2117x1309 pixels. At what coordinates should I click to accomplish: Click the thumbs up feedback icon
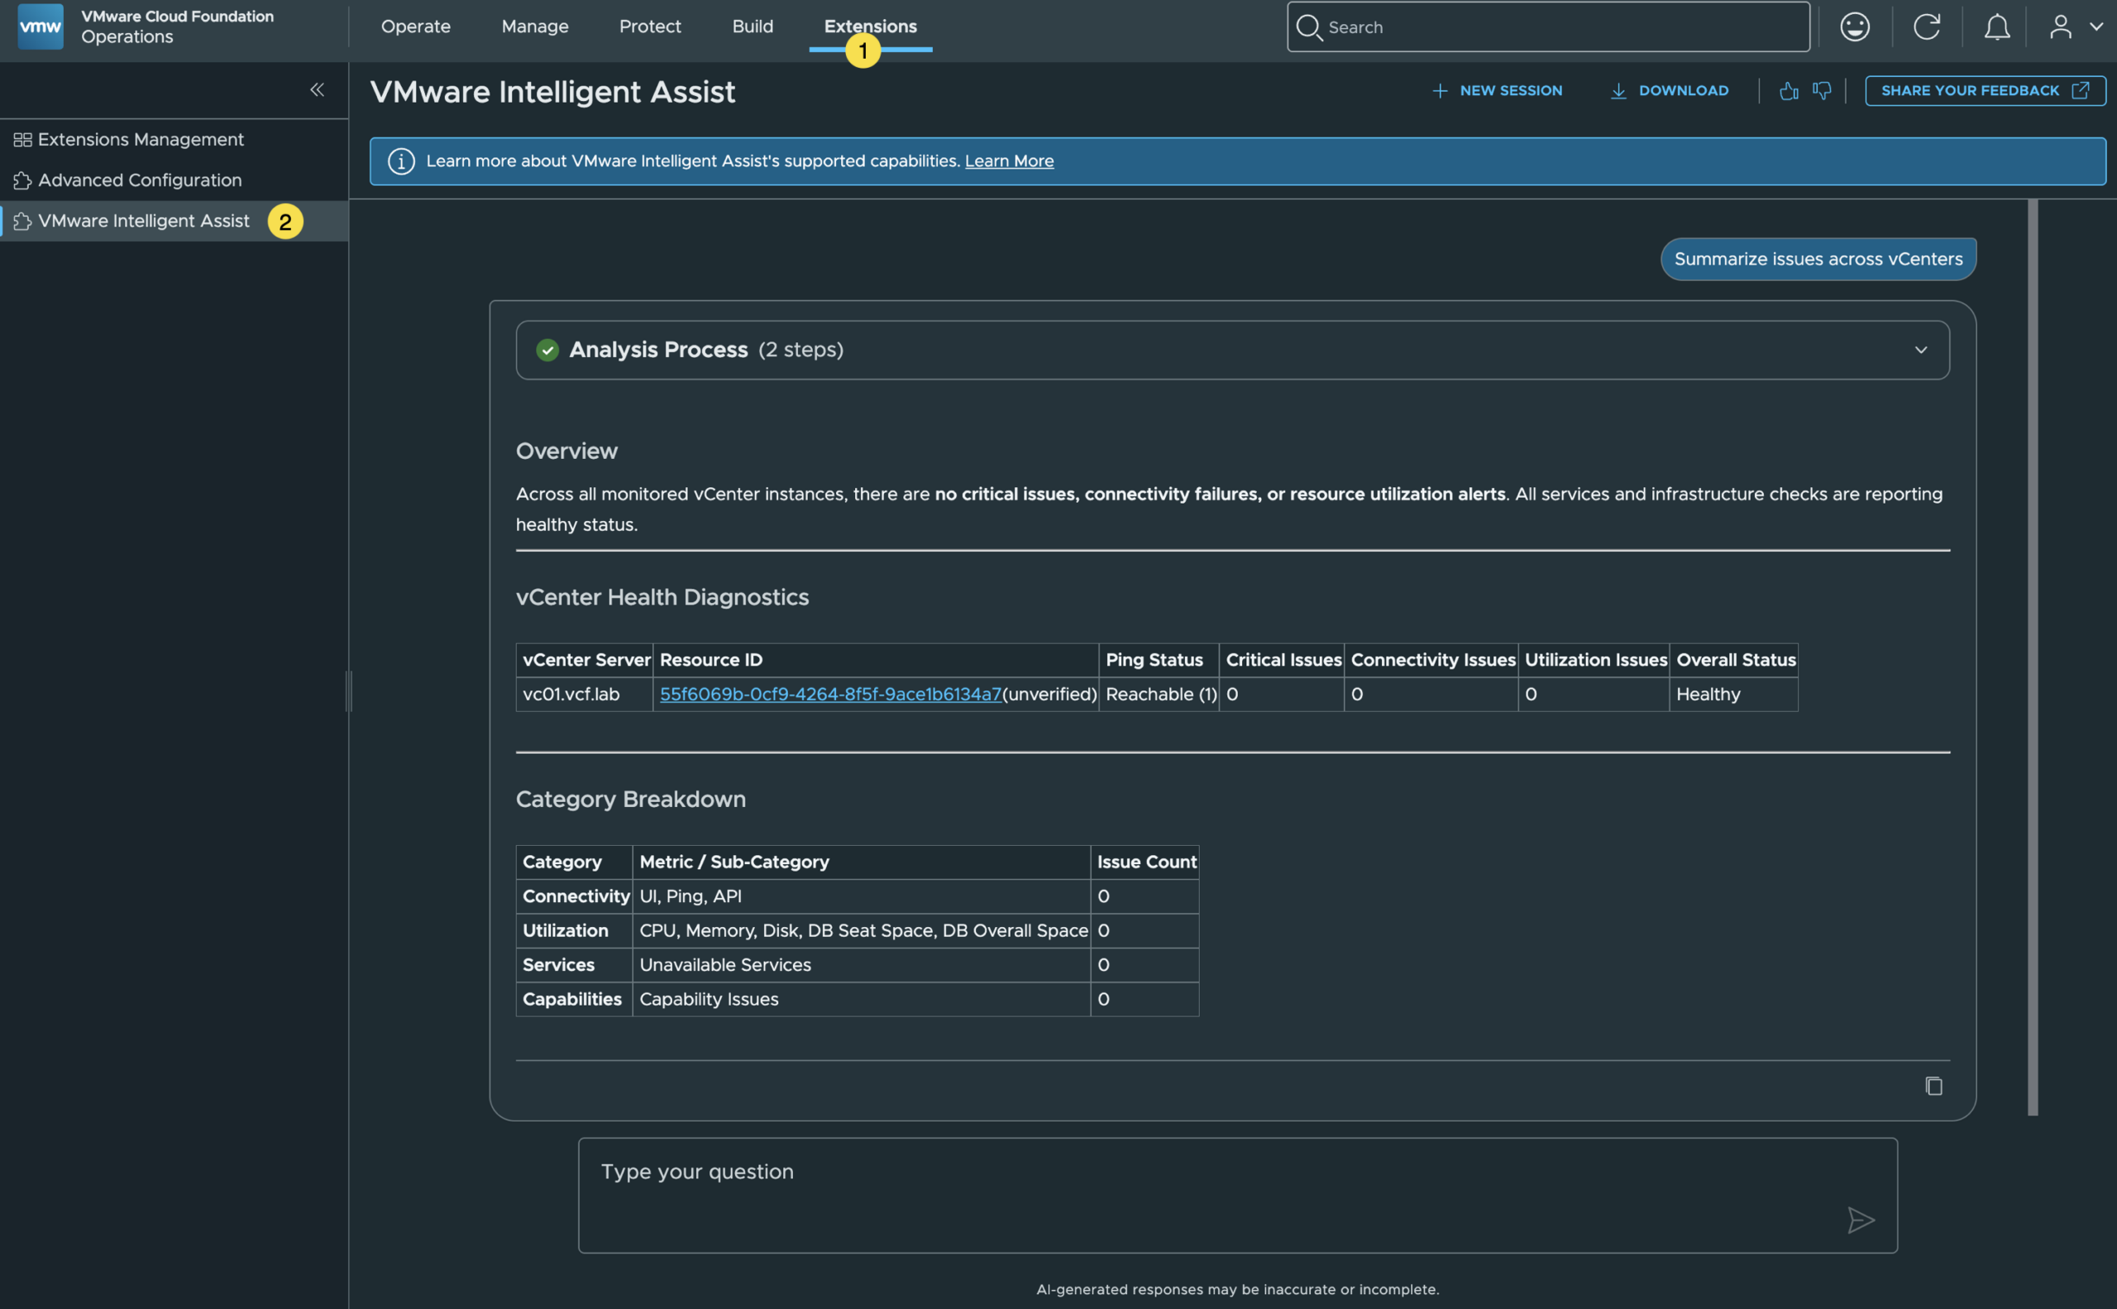click(1789, 91)
